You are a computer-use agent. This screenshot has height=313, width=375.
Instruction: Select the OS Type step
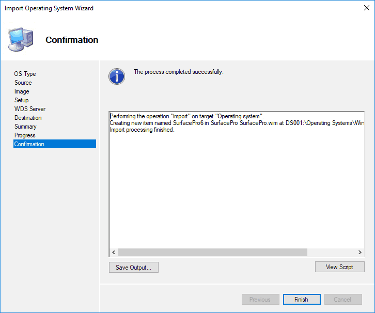click(x=25, y=74)
